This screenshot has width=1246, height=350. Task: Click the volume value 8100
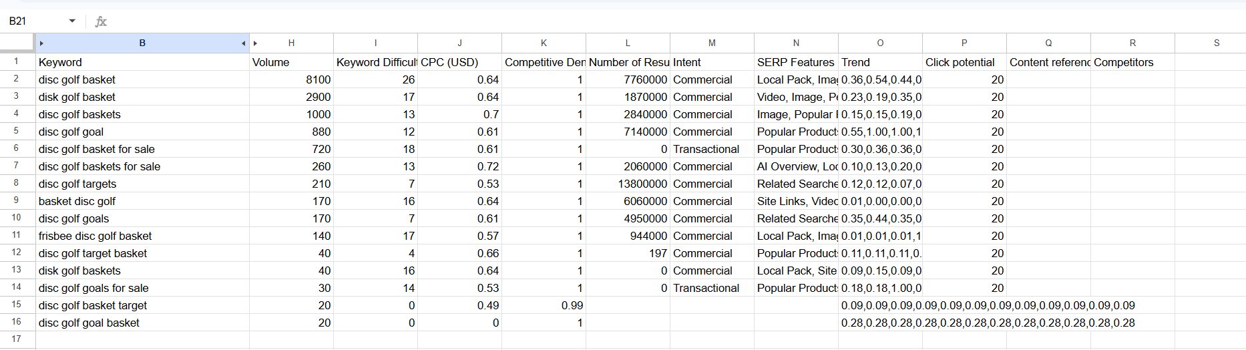pos(291,79)
